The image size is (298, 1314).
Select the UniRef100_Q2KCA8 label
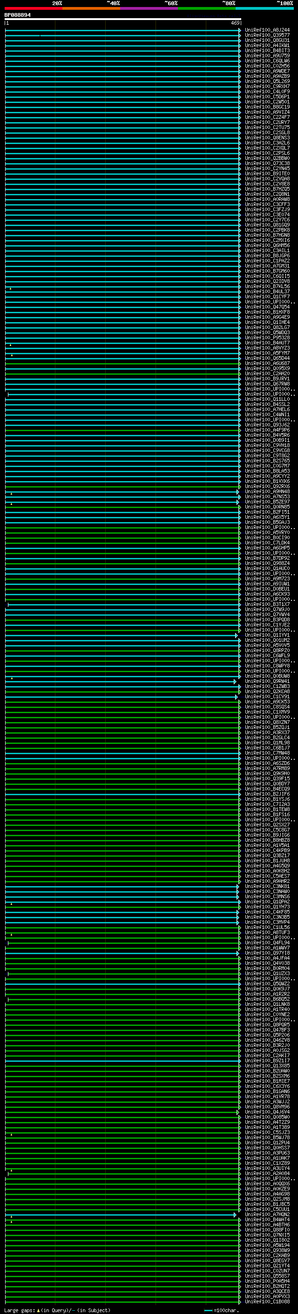(x=267, y=692)
